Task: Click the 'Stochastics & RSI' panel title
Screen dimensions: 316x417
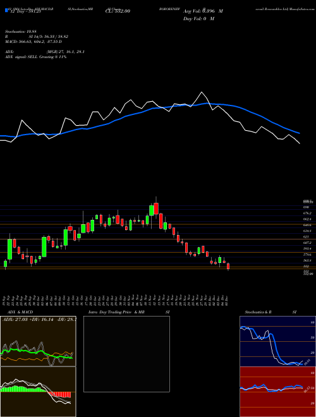Action: tap(270, 312)
